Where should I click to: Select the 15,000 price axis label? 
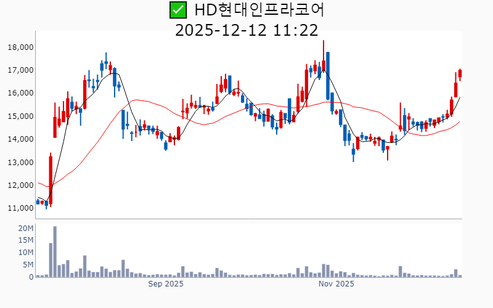tap(21, 116)
